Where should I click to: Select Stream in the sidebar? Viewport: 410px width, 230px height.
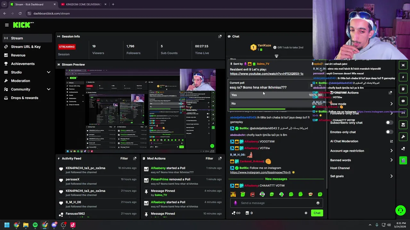[27, 38]
